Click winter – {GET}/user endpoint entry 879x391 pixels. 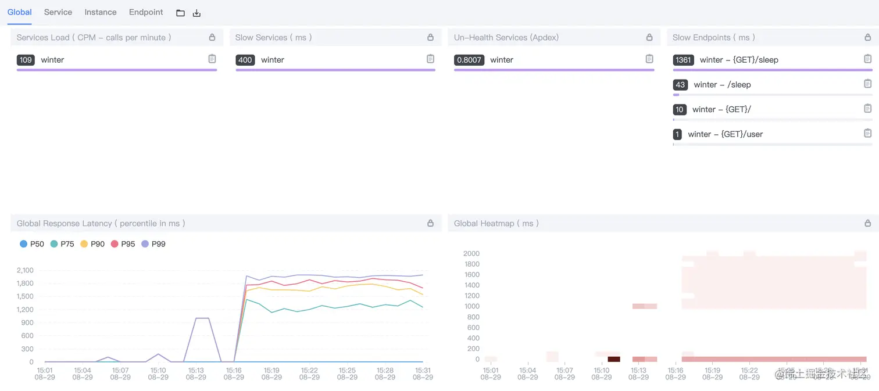click(x=725, y=134)
